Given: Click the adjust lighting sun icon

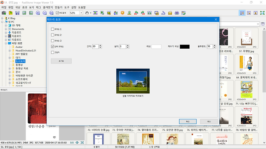Looking at the screenshot, I should (123, 13).
